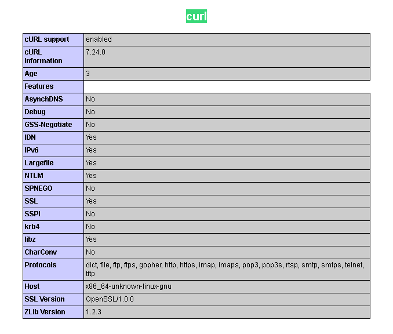Select the 'libz' label

coord(30,239)
